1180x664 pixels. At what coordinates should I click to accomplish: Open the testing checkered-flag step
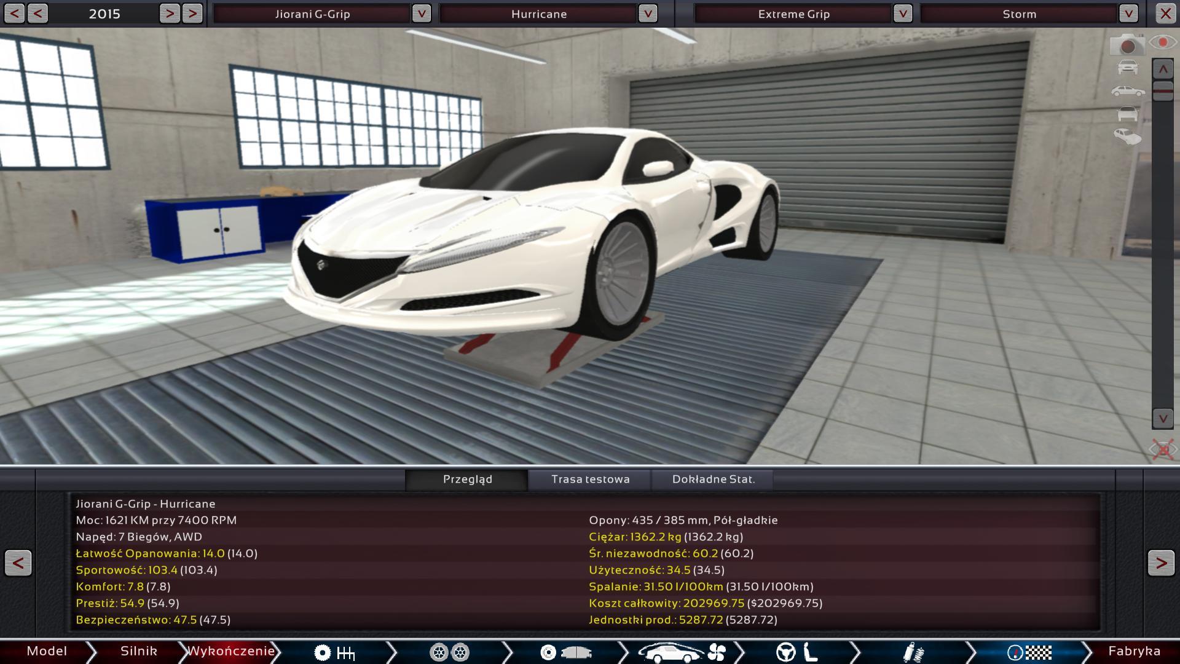[1030, 652]
